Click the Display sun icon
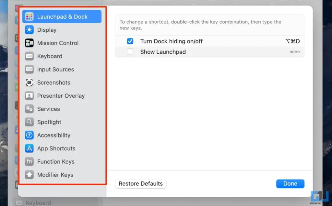Screen dimensions: 332x206 (30, 30)
